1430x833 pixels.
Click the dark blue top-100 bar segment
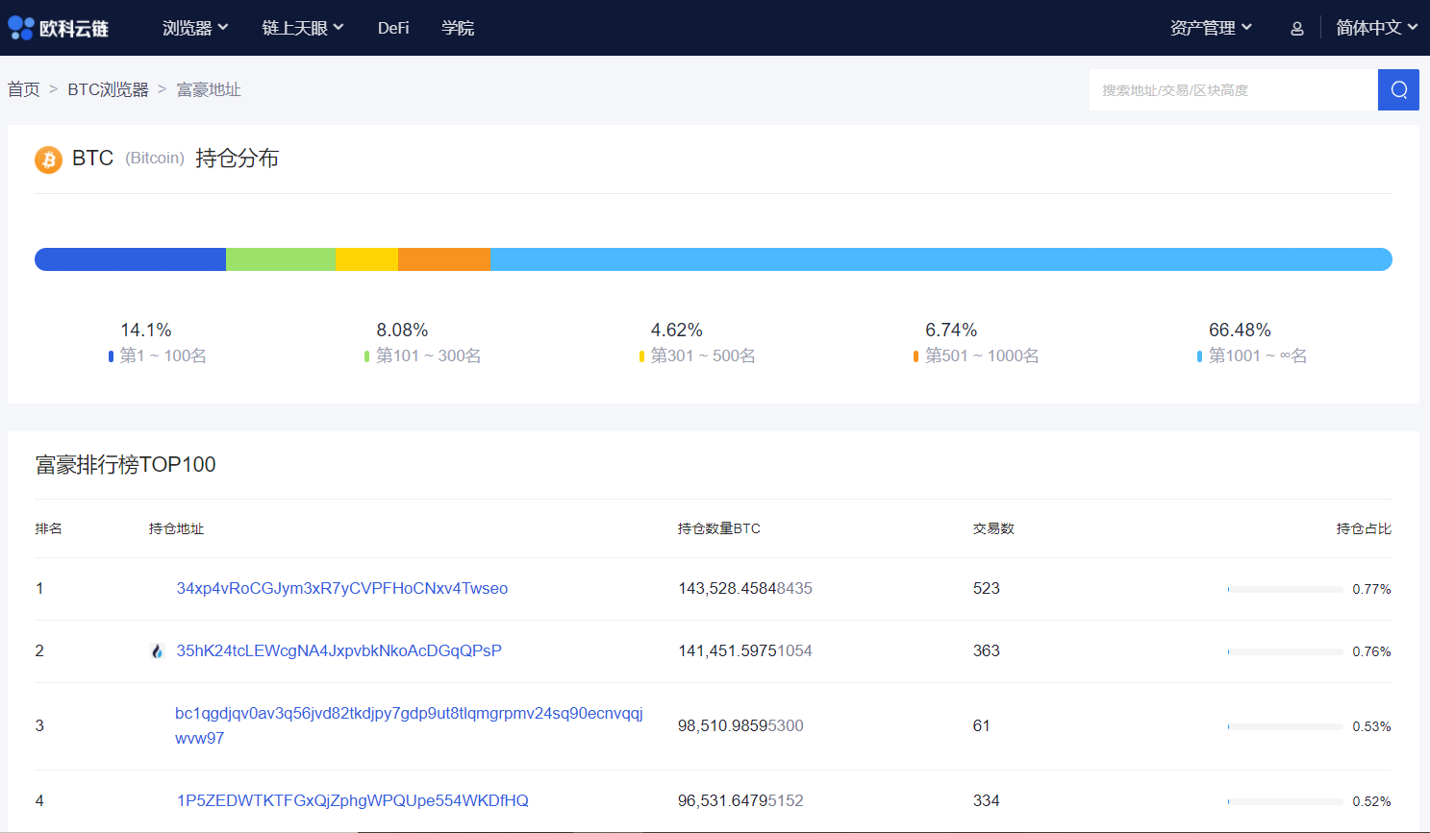click(x=130, y=259)
